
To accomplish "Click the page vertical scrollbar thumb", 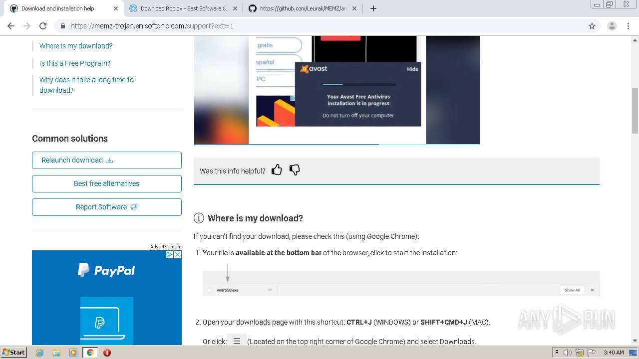I will [635, 110].
